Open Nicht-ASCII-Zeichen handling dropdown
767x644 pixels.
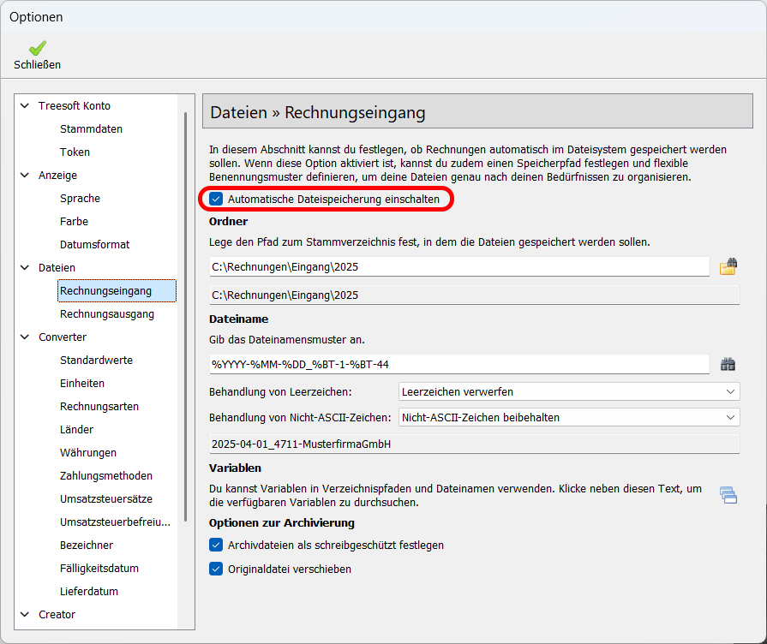coord(568,417)
